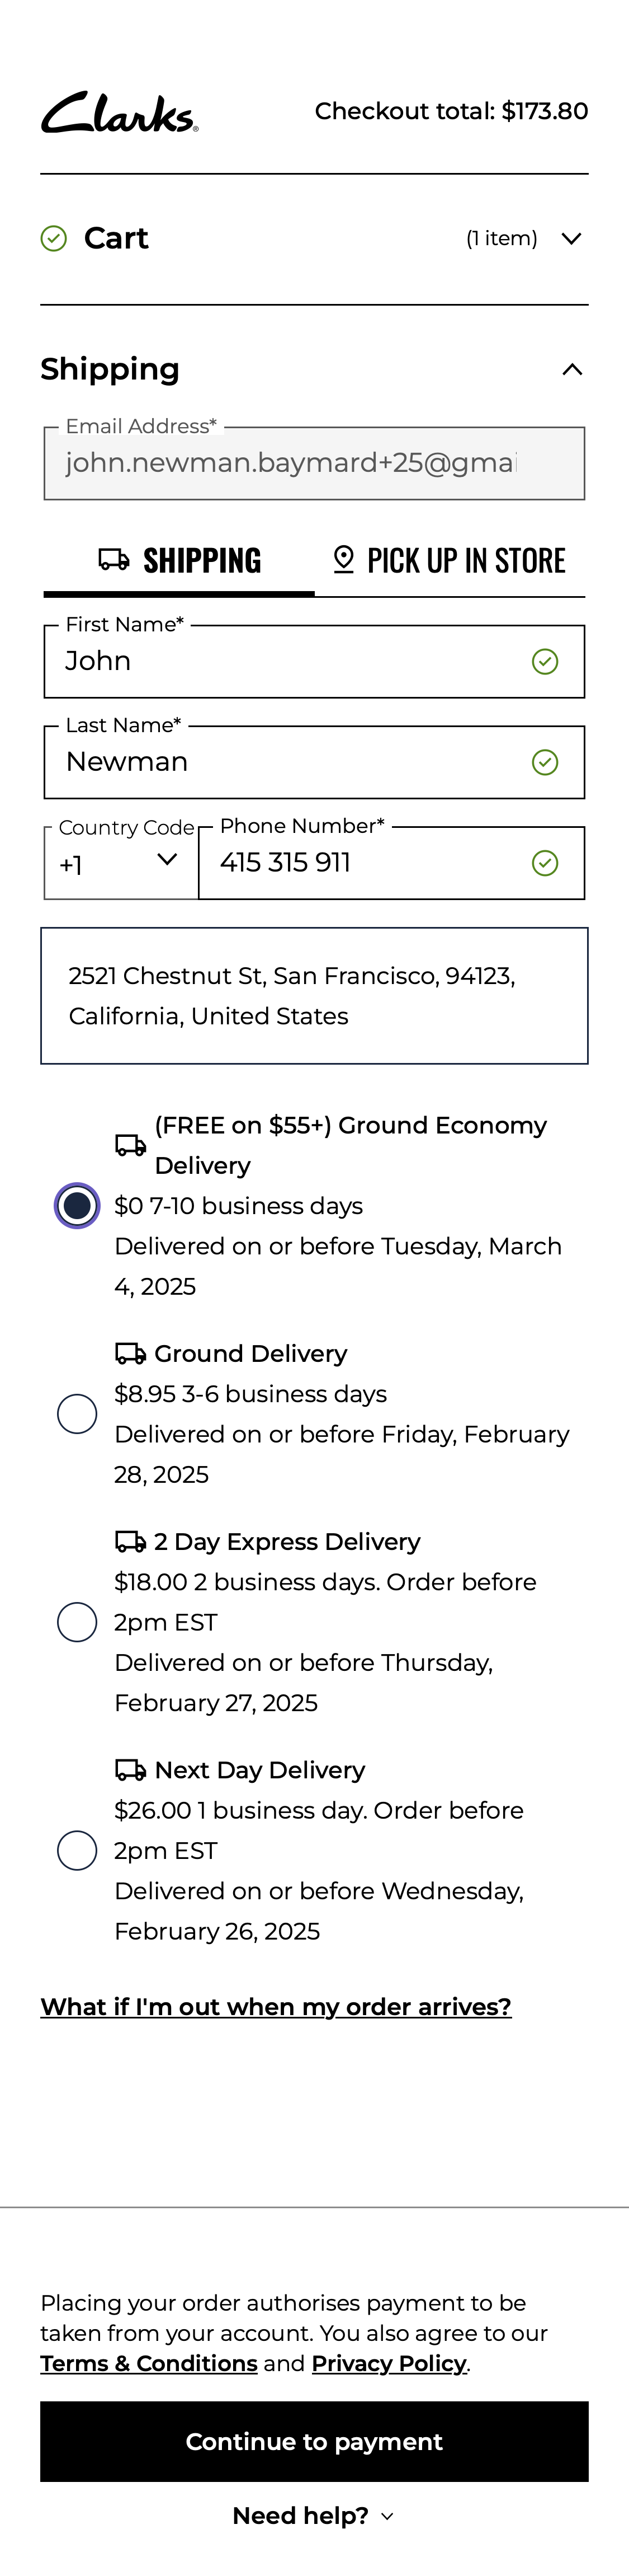Click the green checkmark beside Cart
629x2576 pixels.
[54, 238]
